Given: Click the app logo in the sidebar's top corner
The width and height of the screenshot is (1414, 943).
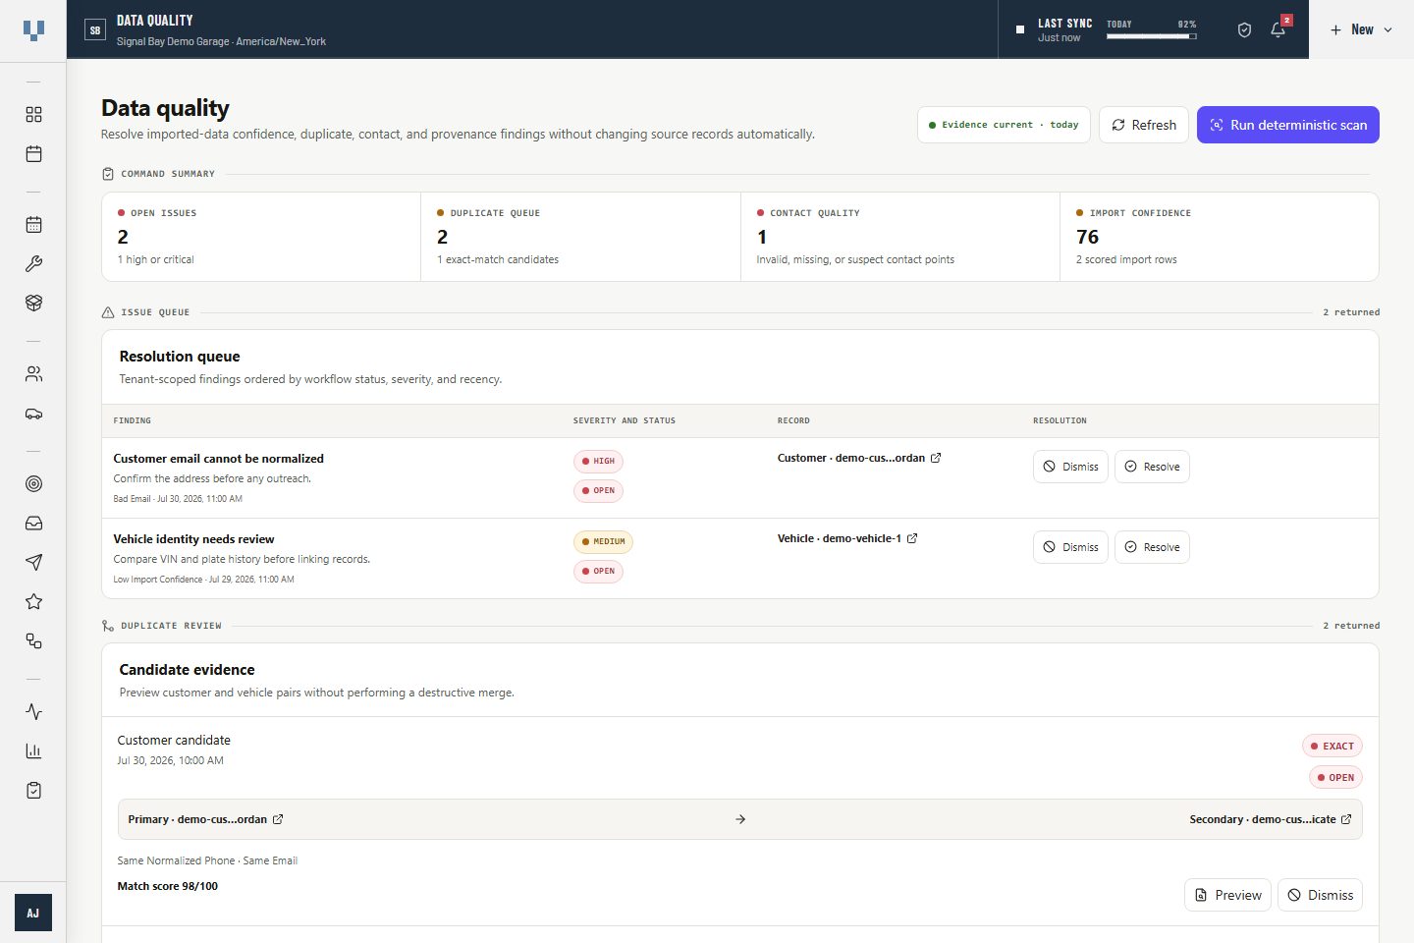Looking at the screenshot, I should (33, 30).
